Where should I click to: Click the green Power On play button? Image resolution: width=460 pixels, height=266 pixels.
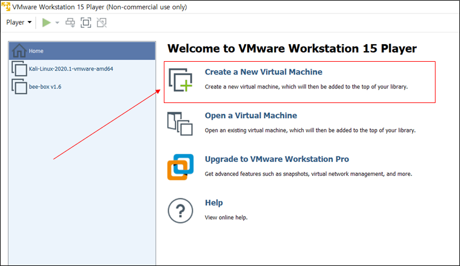tap(47, 22)
